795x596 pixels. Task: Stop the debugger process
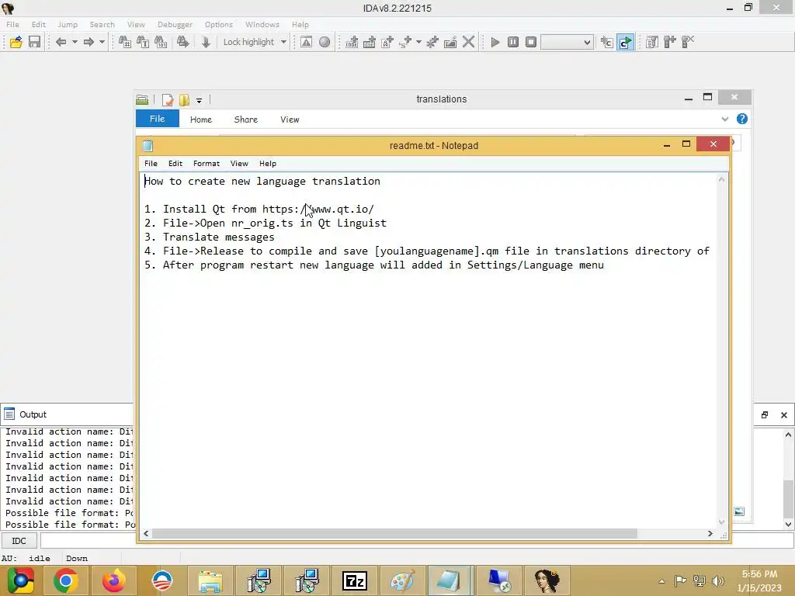pos(531,42)
